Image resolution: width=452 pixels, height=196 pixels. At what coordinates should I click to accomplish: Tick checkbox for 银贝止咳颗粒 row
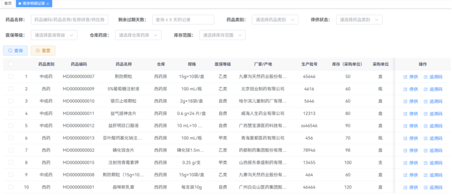(11, 101)
